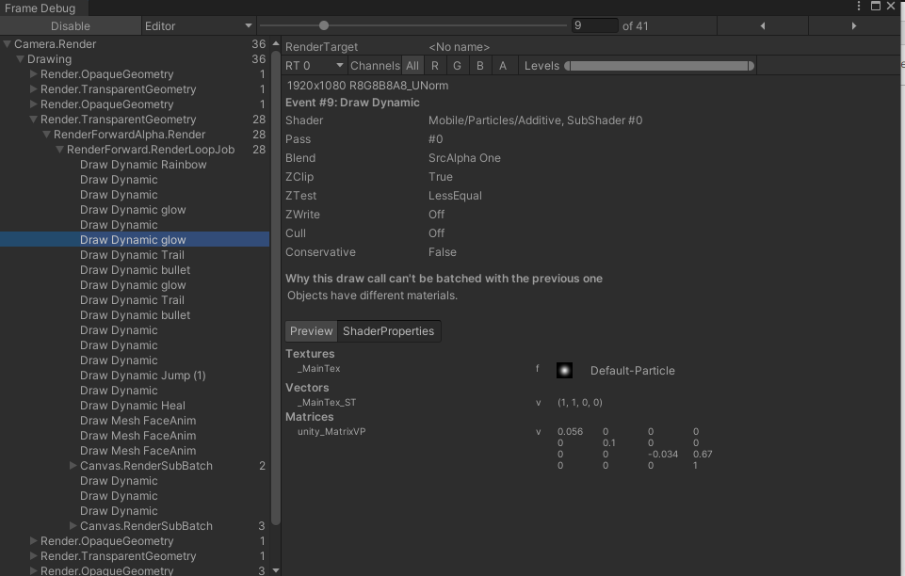Click the Disable button
The height and width of the screenshot is (576, 905).
coord(71,25)
